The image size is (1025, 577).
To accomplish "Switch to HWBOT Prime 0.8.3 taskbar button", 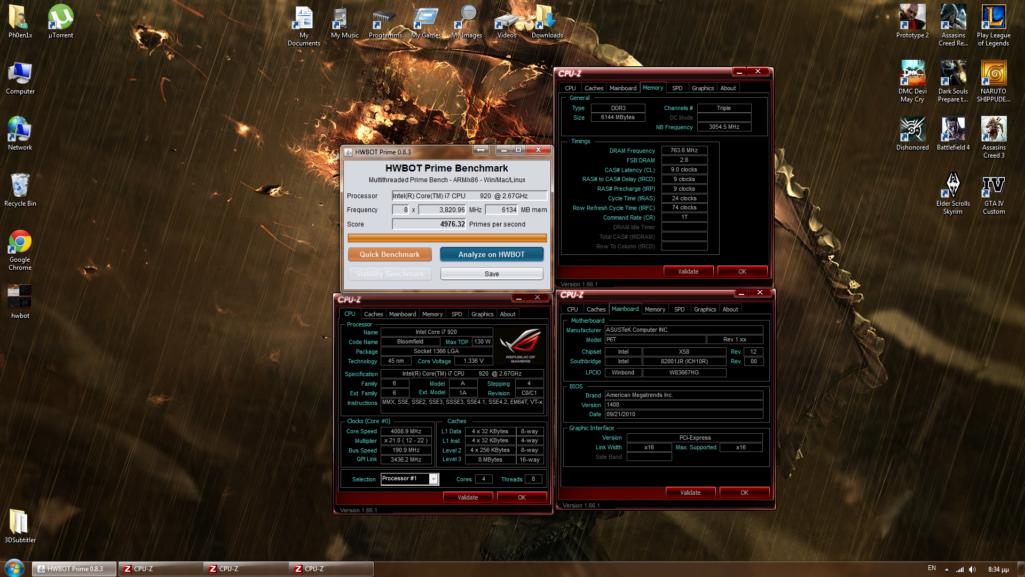I will click(x=74, y=569).
